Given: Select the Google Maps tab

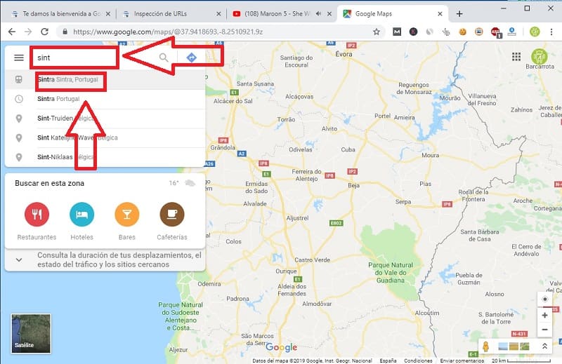Looking at the screenshot, I should [x=392, y=14].
